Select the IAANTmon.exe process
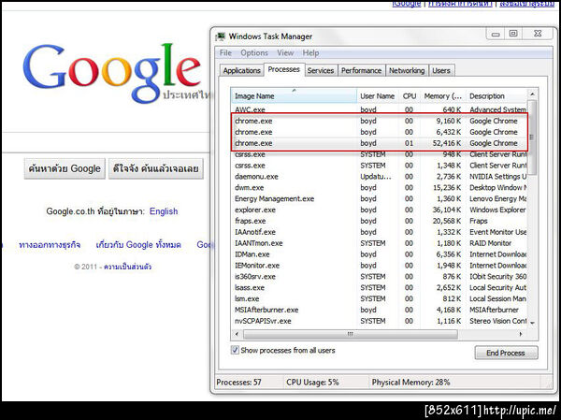This screenshot has width=561, height=420. 379,243
